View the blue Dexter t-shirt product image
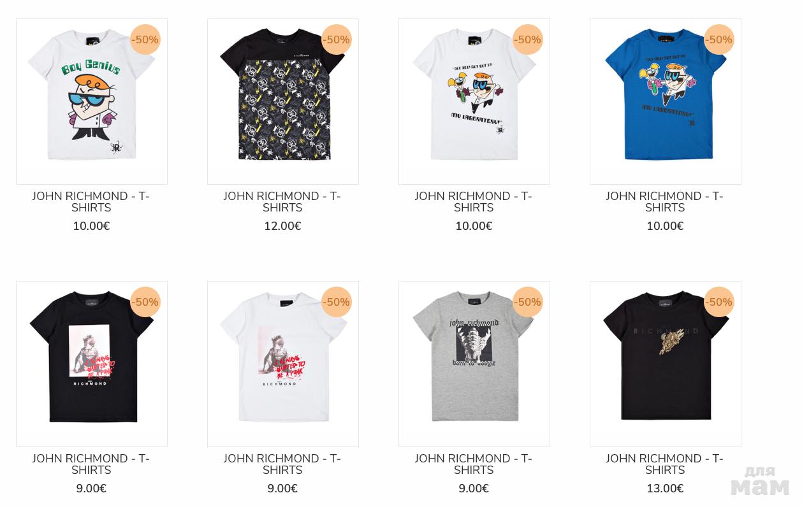The width and height of the screenshot is (802, 507). pos(666,101)
